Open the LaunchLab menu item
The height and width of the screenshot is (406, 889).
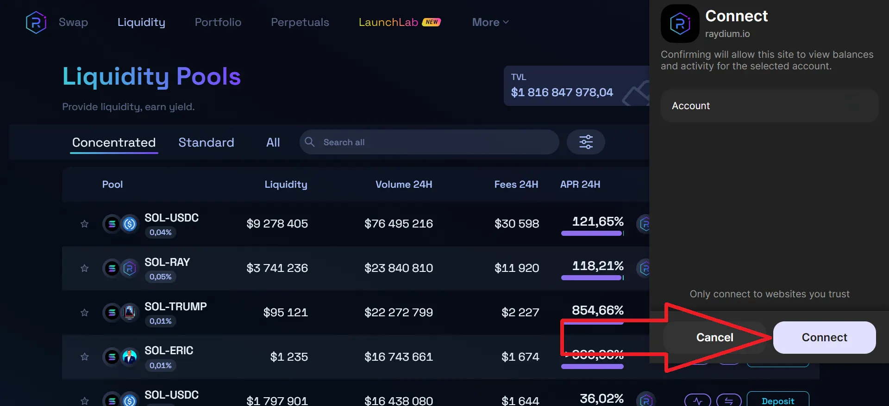399,22
